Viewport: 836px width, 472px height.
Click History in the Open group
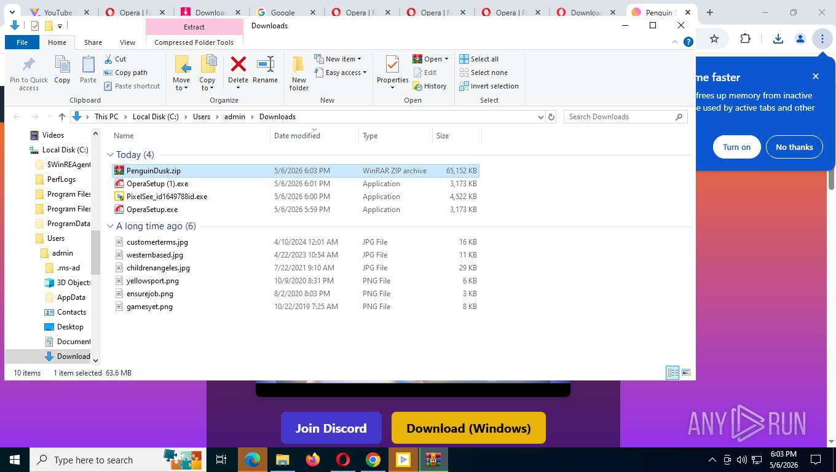click(x=430, y=86)
